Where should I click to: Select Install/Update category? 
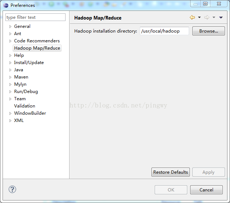tap(29, 63)
